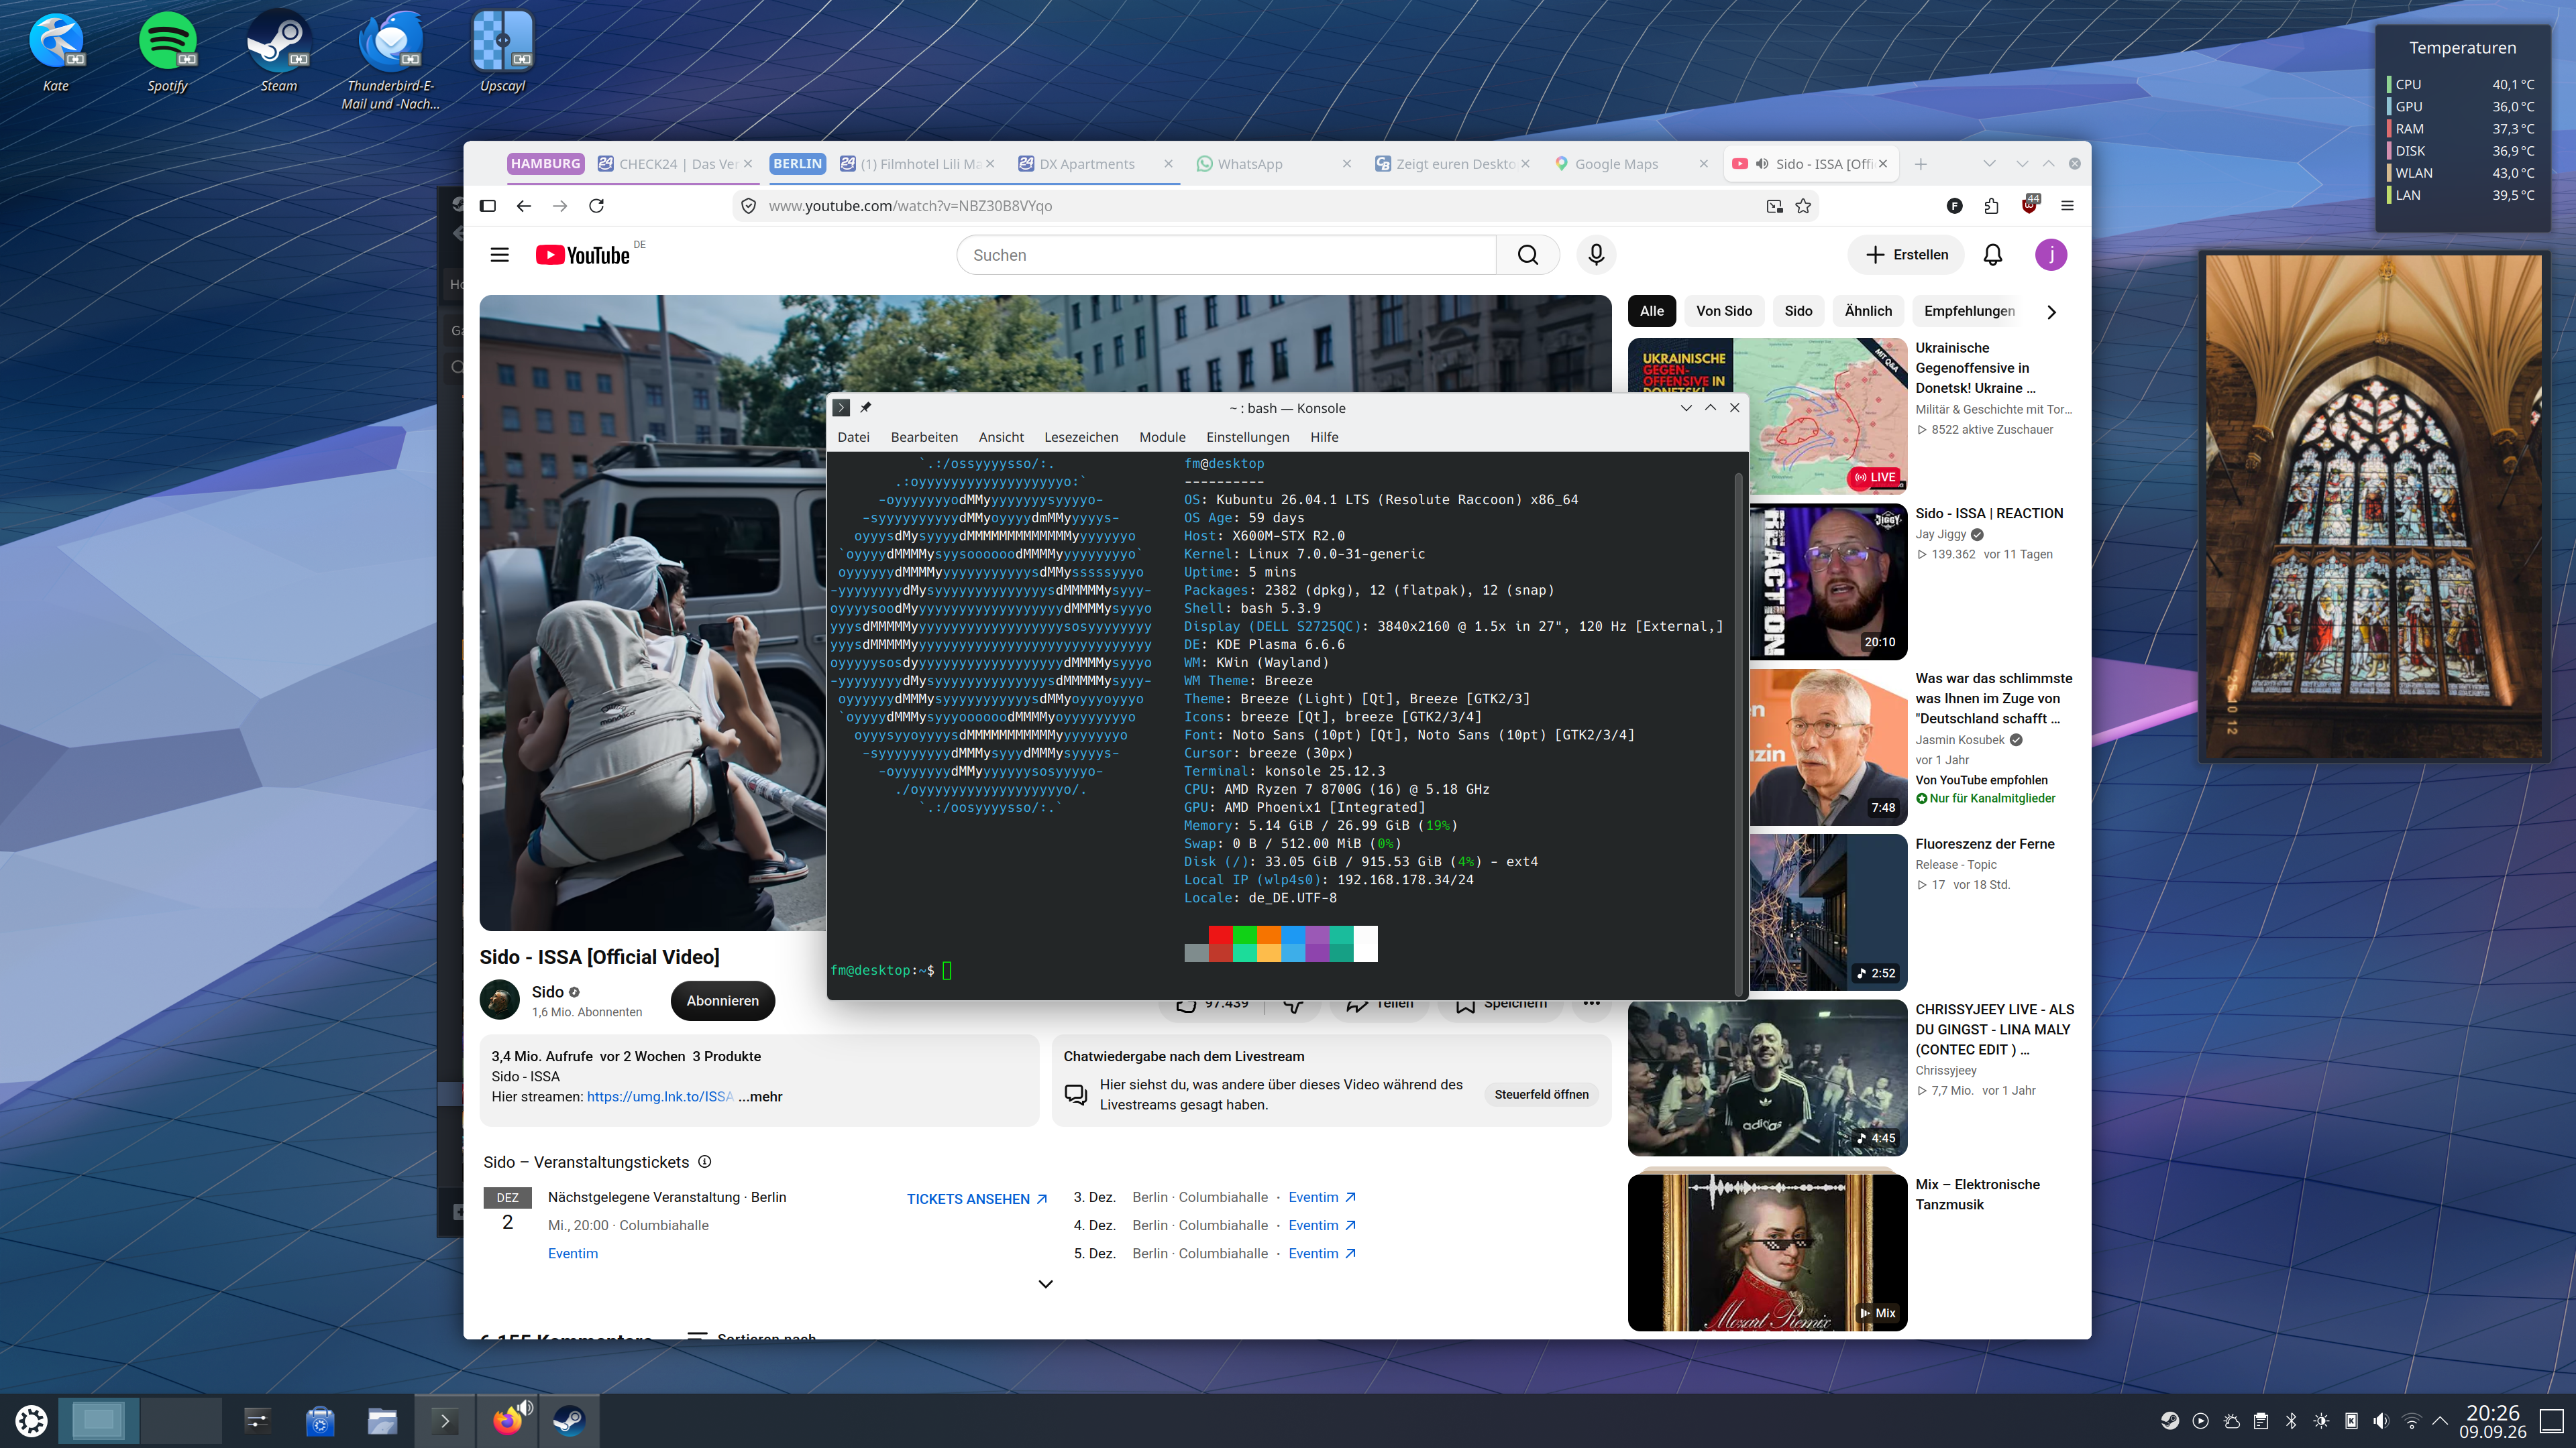Open the Firefox sidebar panel icon
This screenshot has height=1448, width=2576.
click(488, 206)
